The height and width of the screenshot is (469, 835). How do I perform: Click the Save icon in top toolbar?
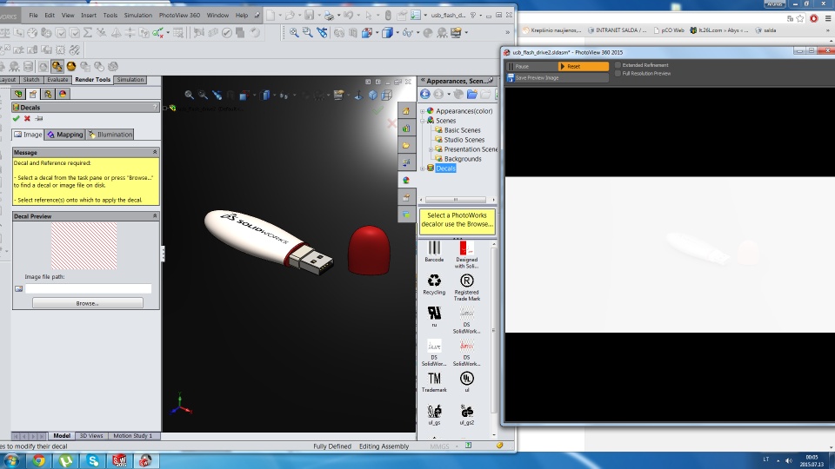pos(309,16)
